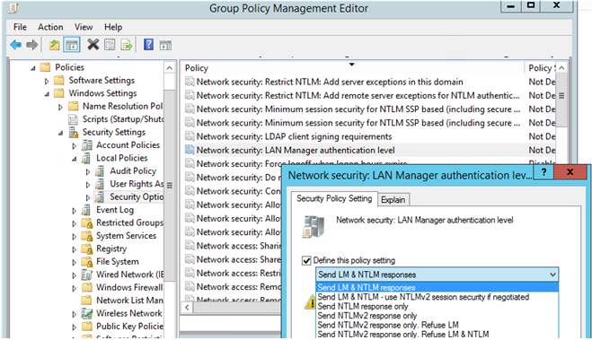Viewport: 592px width, 340px height.
Task: Select Send LM & NTLM - use NTLMv2 session security
Action: [x=437, y=297]
